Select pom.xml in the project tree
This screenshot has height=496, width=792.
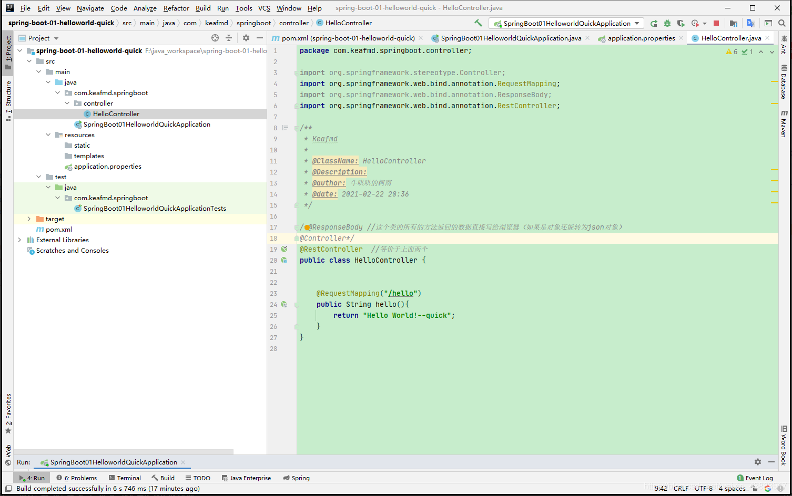click(58, 230)
